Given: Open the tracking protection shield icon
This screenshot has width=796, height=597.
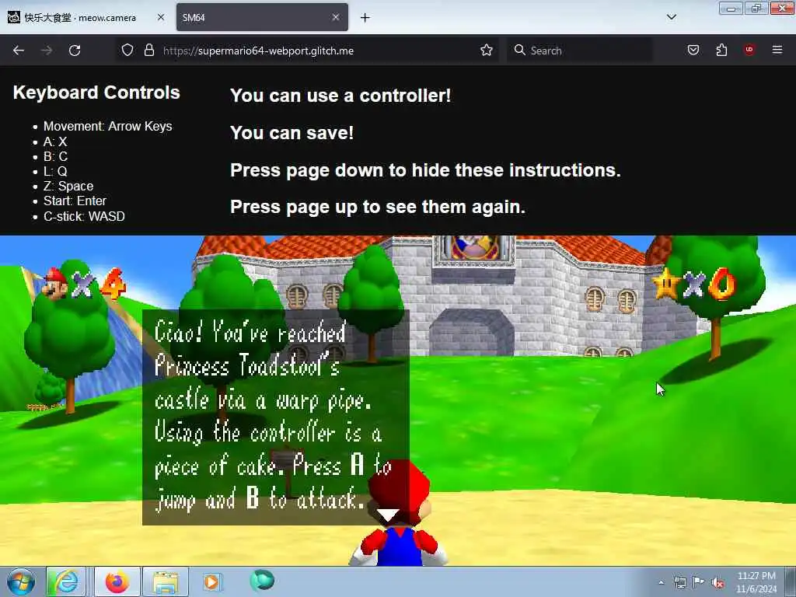Looking at the screenshot, I should click(x=127, y=51).
